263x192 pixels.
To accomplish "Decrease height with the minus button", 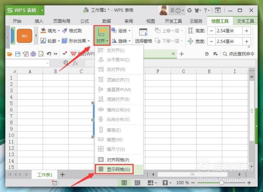I will (x=211, y=31).
